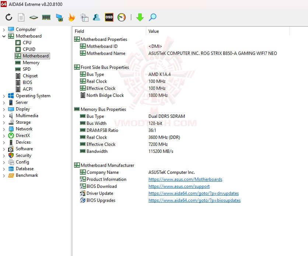The height and width of the screenshot is (256, 308).
Task: Click the AMD K1A.4 bus type value
Action: [160, 74]
